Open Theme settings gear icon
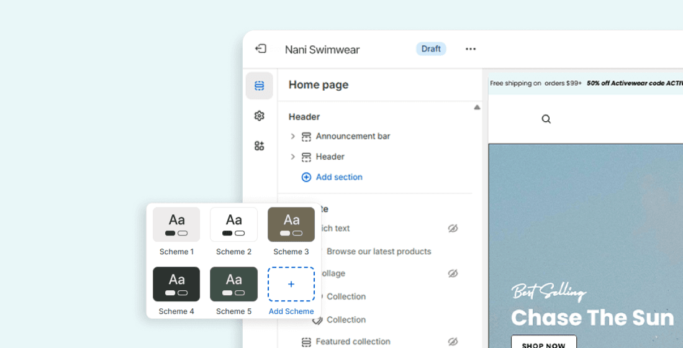Image resolution: width=683 pixels, height=348 pixels. pos(259,116)
